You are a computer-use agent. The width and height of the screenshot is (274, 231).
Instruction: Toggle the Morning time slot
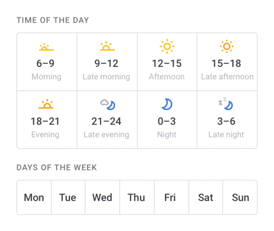pos(47,62)
